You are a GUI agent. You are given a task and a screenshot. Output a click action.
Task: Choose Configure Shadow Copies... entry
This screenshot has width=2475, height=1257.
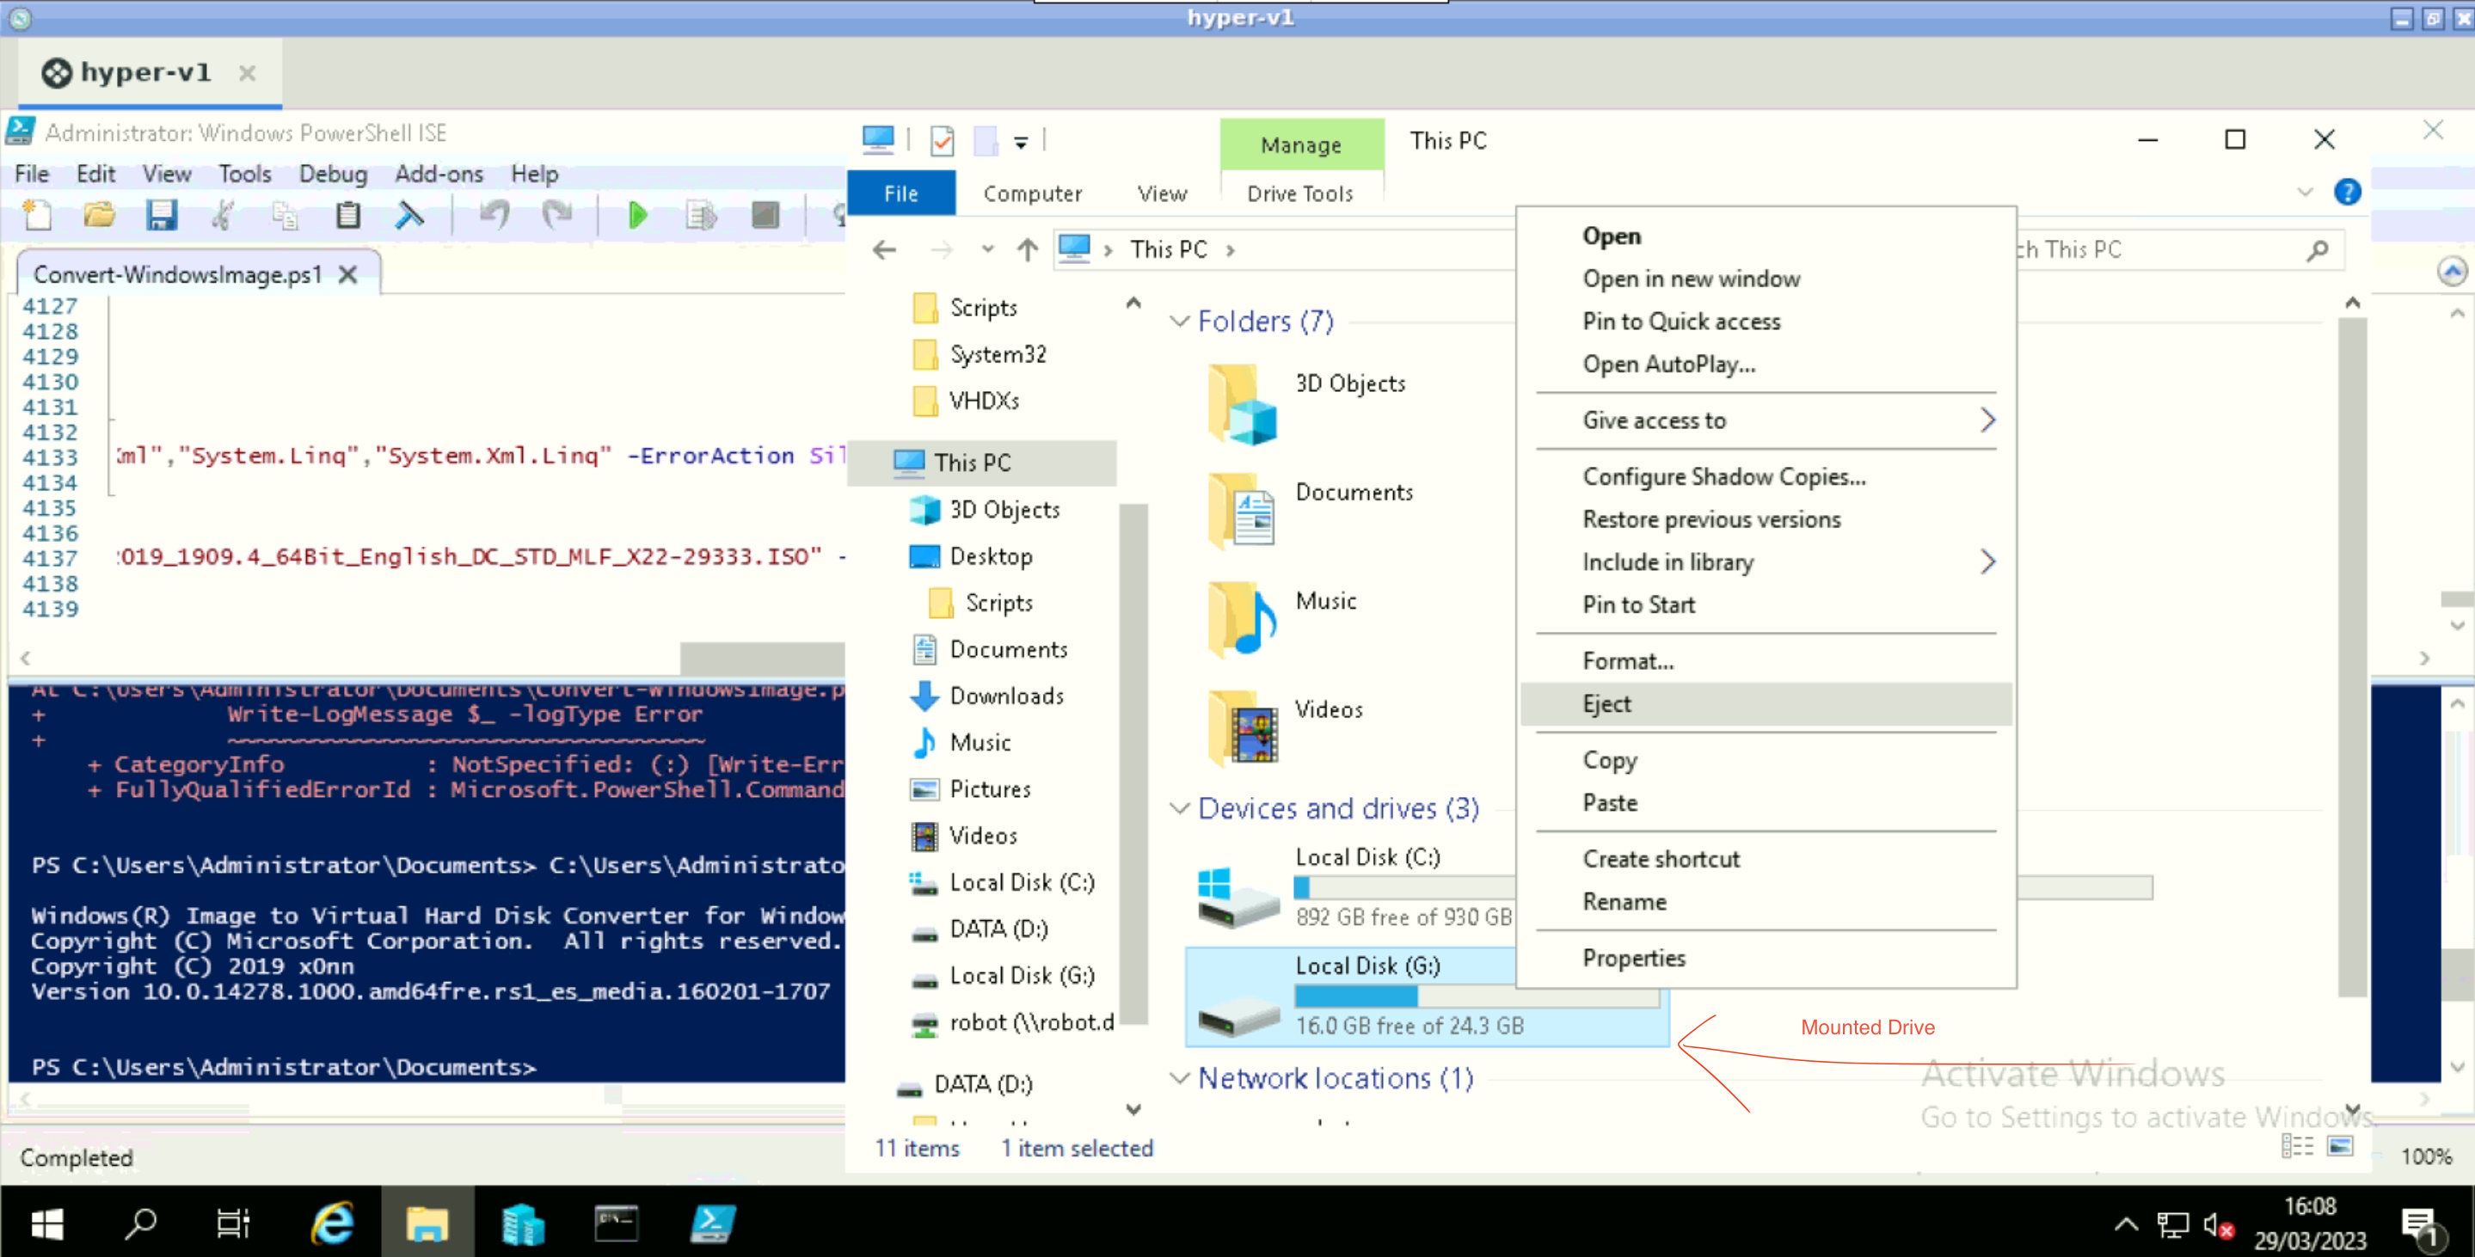(1765, 476)
